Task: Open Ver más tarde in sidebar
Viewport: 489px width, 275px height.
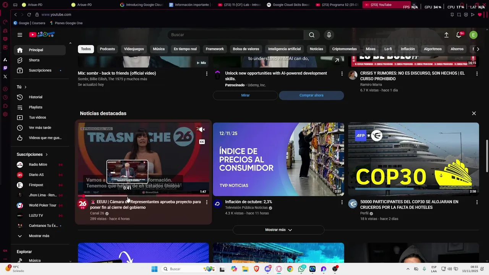Action: click(x=40, y=128)
